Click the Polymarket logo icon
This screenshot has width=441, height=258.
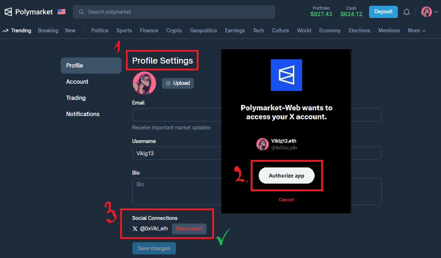pos(8,12)
